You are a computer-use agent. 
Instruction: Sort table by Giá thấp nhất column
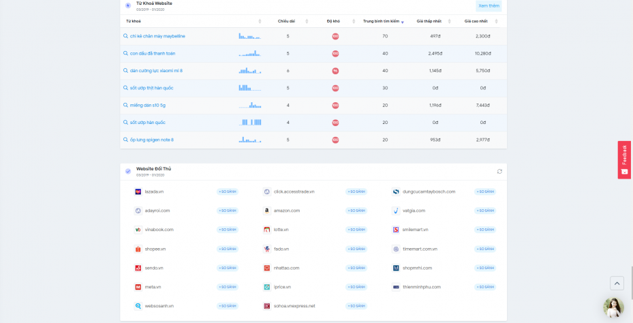point(449,21)
